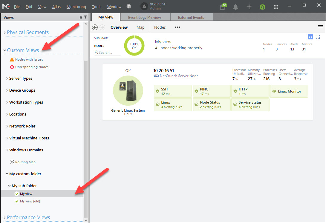
Task: Expand Locations folder
Action: point(7,114)
